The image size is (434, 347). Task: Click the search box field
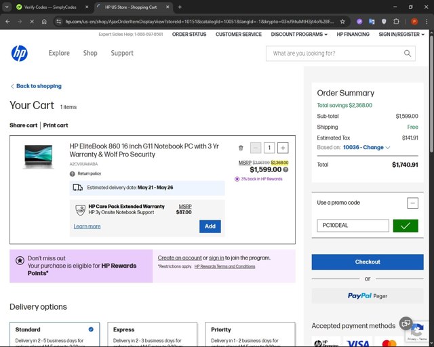[x=340, y=54]
